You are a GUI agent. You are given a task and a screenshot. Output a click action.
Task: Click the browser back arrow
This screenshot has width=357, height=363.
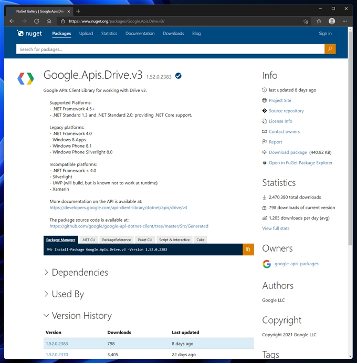coord(12,22)
